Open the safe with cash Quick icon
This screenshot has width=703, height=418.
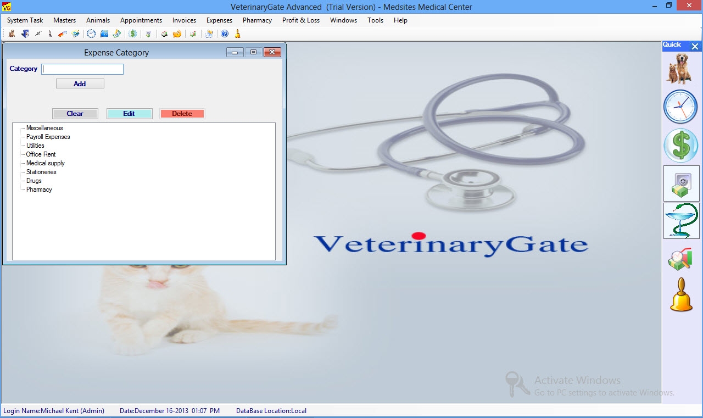681,183
